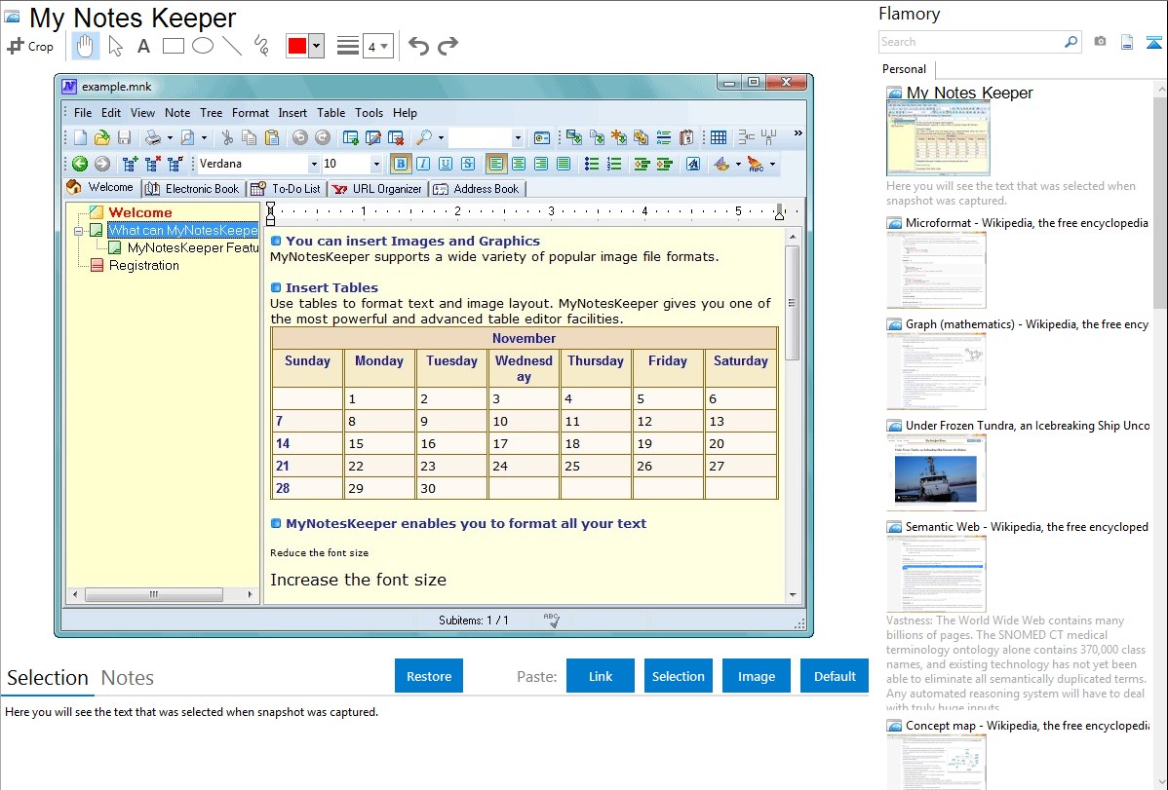Type in the Flamory Search field
This screenshot has width=1168, height=790.
point(970,42)
